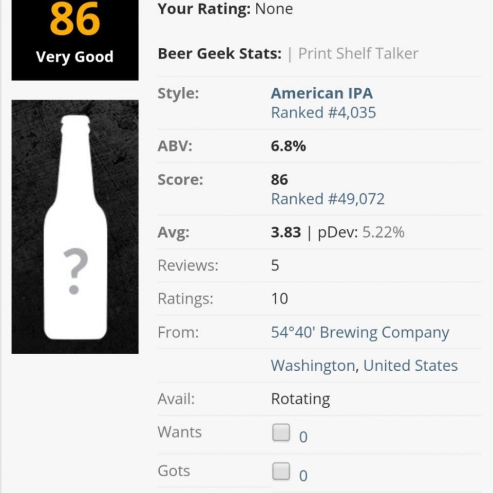Click the Beer Geek Stats heading
This screenshot has width=493, height=493.
[x=219, y=53]
